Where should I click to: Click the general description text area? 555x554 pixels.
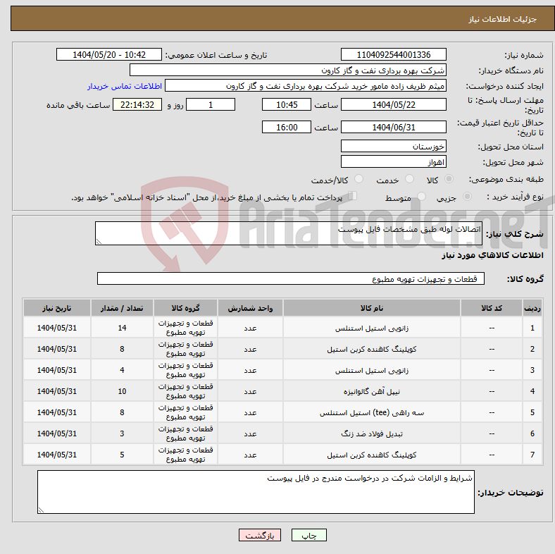[289, 233]
